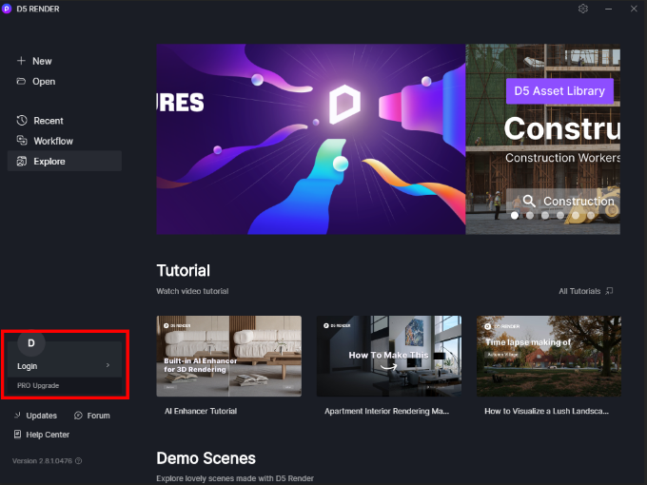This screenshot has width=647, height=485.
Task: Click How to Visualize a Lush Landsca... title
Action: pos(546,411)
